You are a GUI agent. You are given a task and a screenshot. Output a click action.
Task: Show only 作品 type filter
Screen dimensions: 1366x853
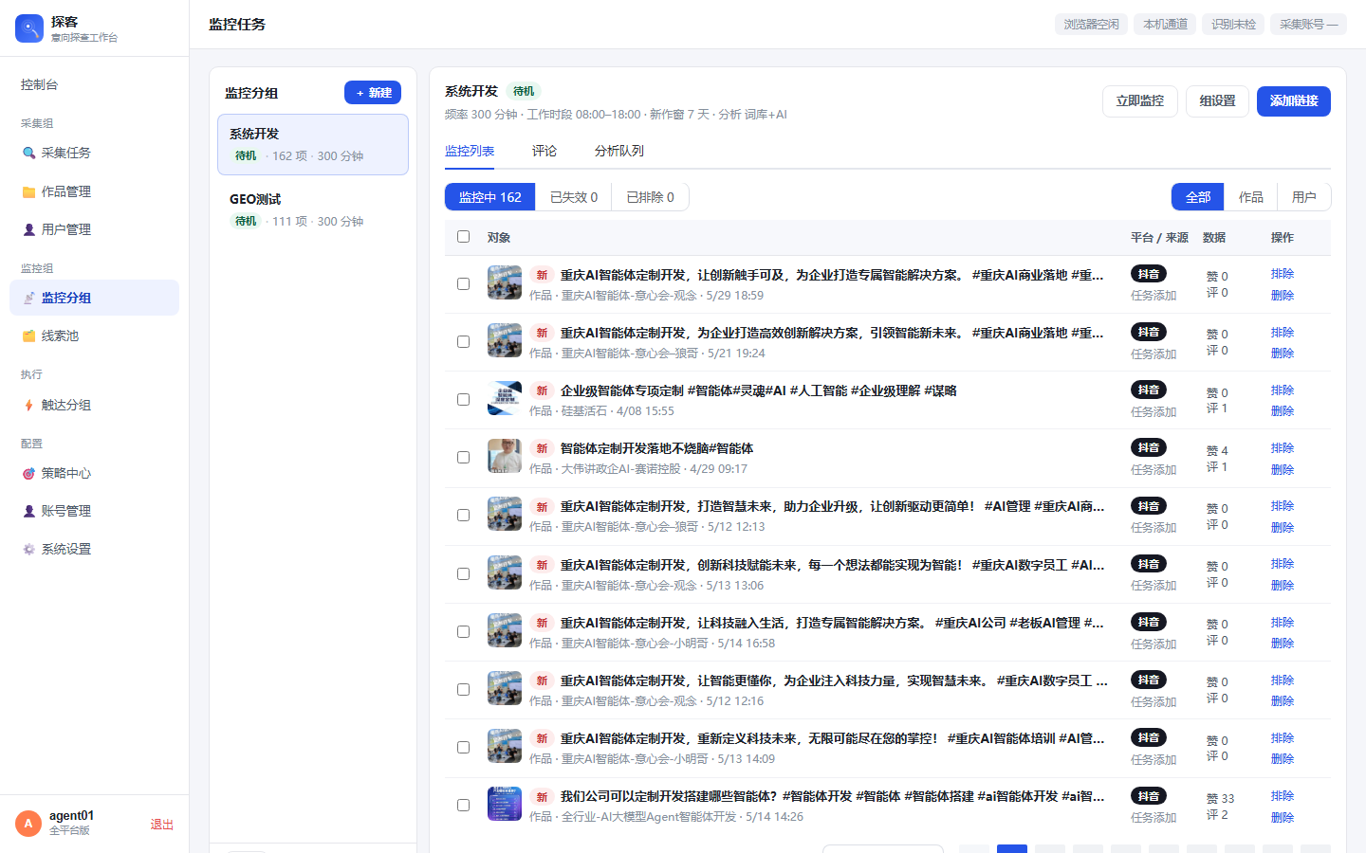pos(1250,197)
